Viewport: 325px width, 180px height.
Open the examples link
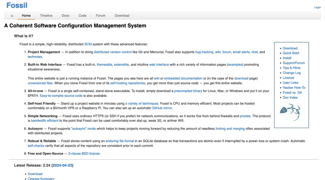(x=235, y=65)
